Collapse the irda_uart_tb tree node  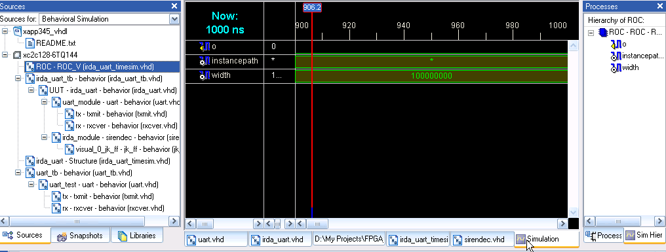pyautogui.click(x=18, y=79)
